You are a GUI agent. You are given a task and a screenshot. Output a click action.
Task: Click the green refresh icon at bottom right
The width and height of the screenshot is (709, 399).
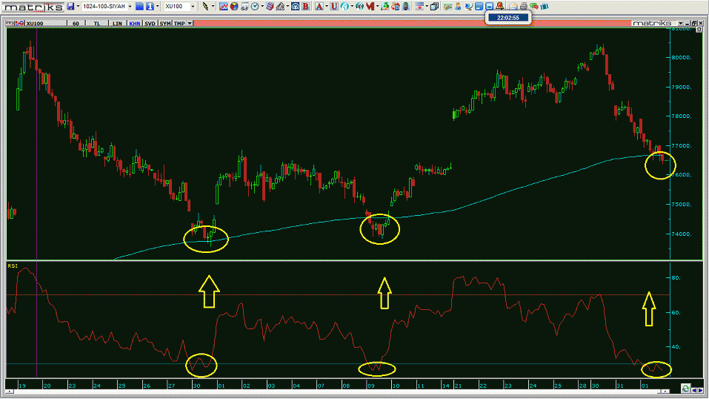(686, 388)
